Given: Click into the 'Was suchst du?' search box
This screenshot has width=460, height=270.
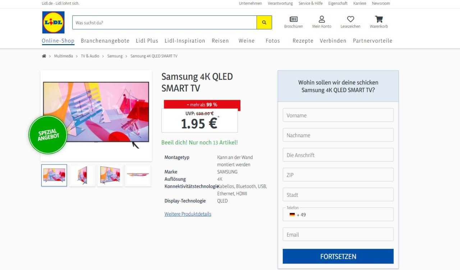Looking at the screenshot, I should [x=165, y=22].
